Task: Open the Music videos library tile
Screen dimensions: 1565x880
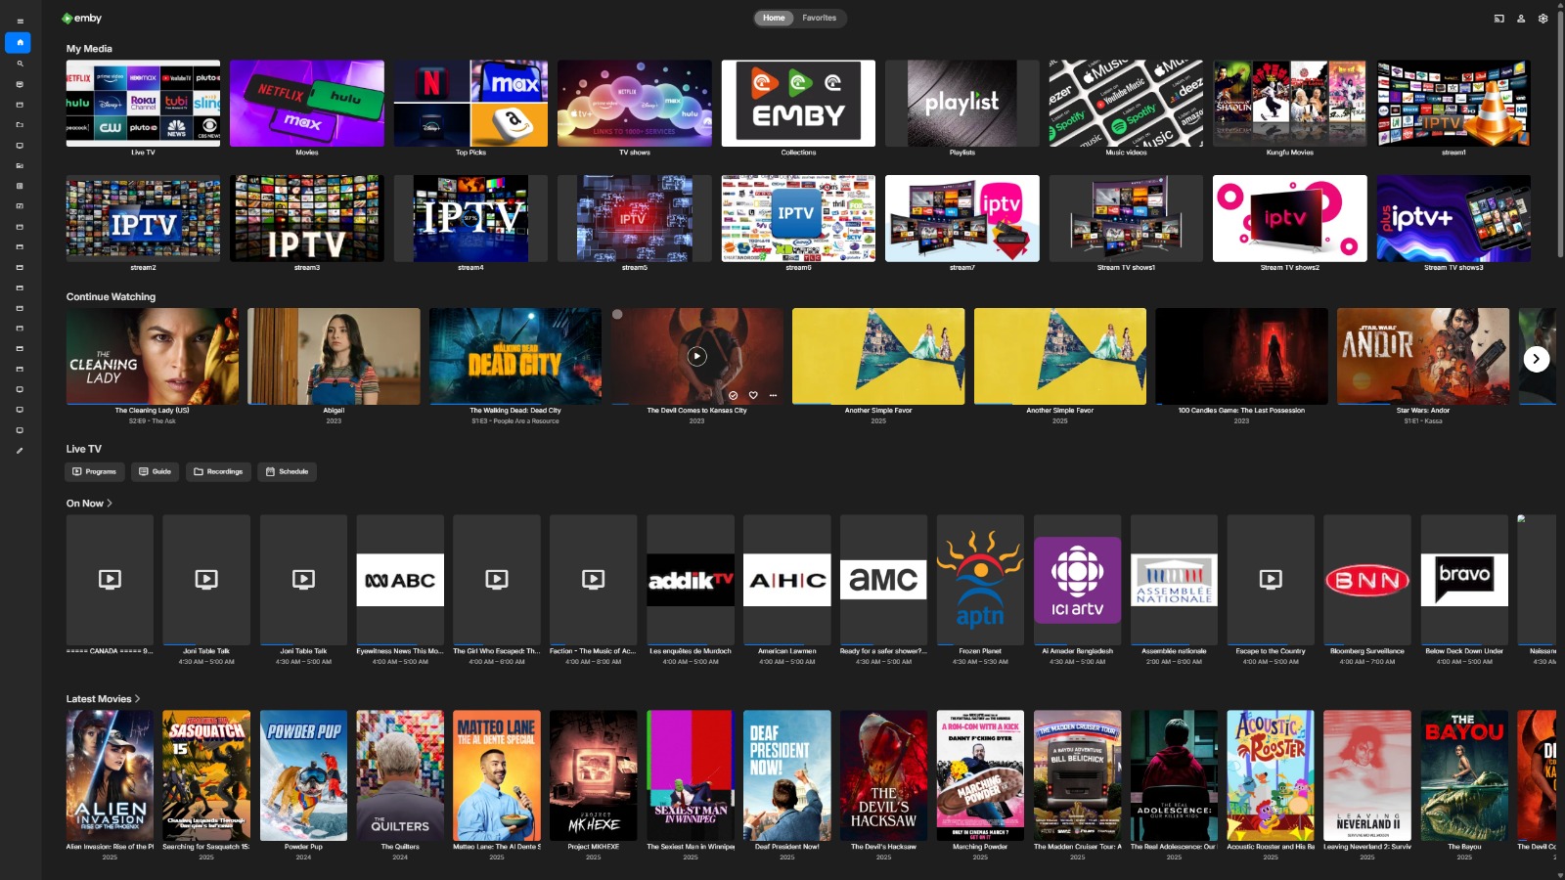Action: tap(1126, 104)
